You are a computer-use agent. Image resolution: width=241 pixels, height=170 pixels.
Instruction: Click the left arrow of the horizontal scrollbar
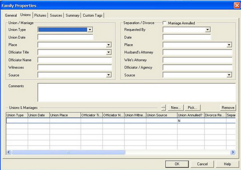tap(8, 152)
